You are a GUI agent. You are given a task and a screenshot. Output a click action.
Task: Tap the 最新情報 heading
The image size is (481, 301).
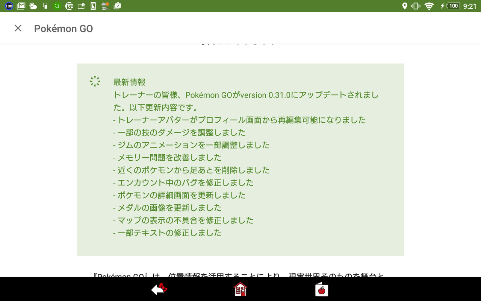click(129, 82)
